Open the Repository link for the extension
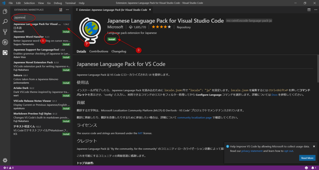The height and width of the screenshot is (170, 319). [183, 27]
